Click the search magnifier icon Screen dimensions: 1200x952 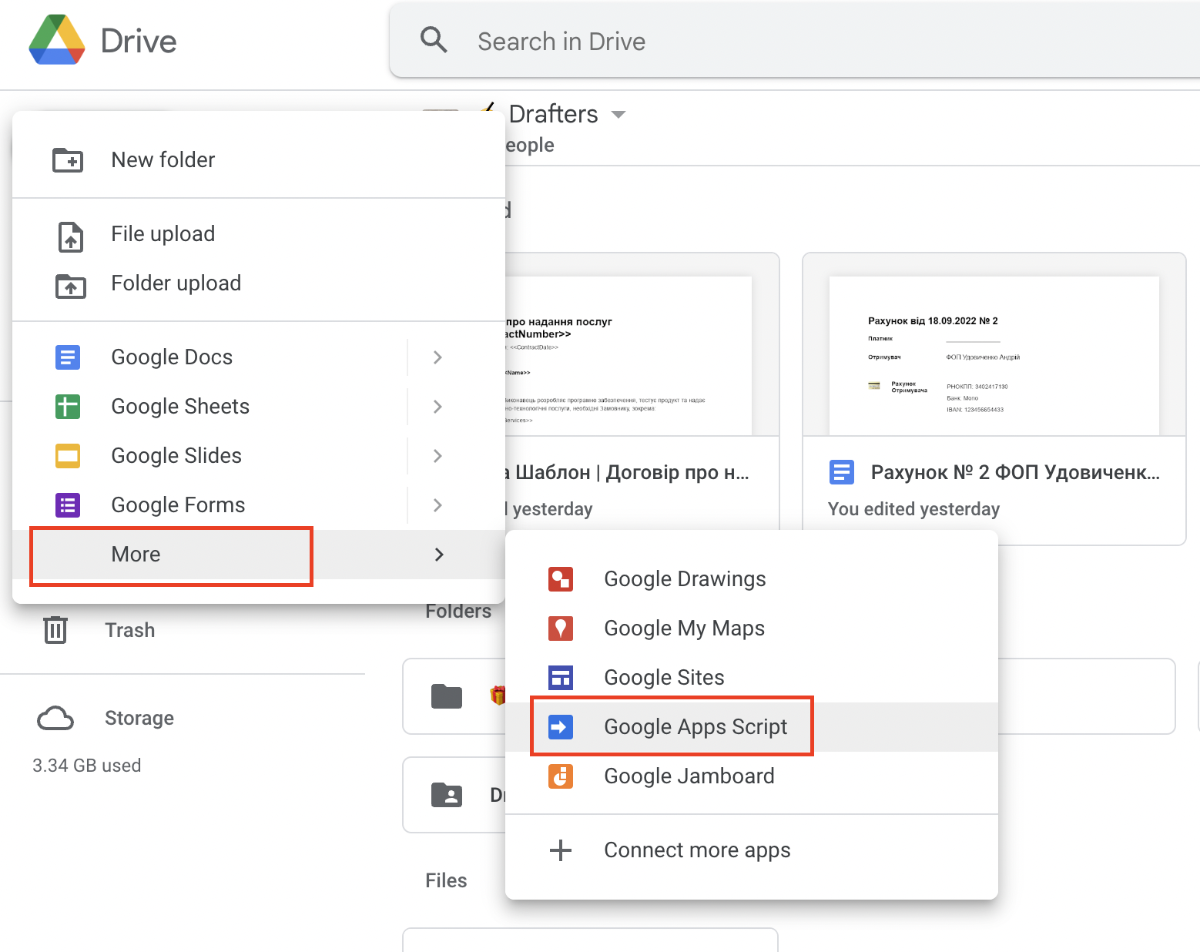(434, 40)
